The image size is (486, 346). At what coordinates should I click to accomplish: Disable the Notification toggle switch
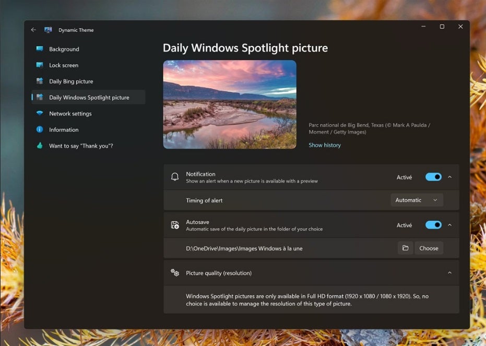point(433,177)
